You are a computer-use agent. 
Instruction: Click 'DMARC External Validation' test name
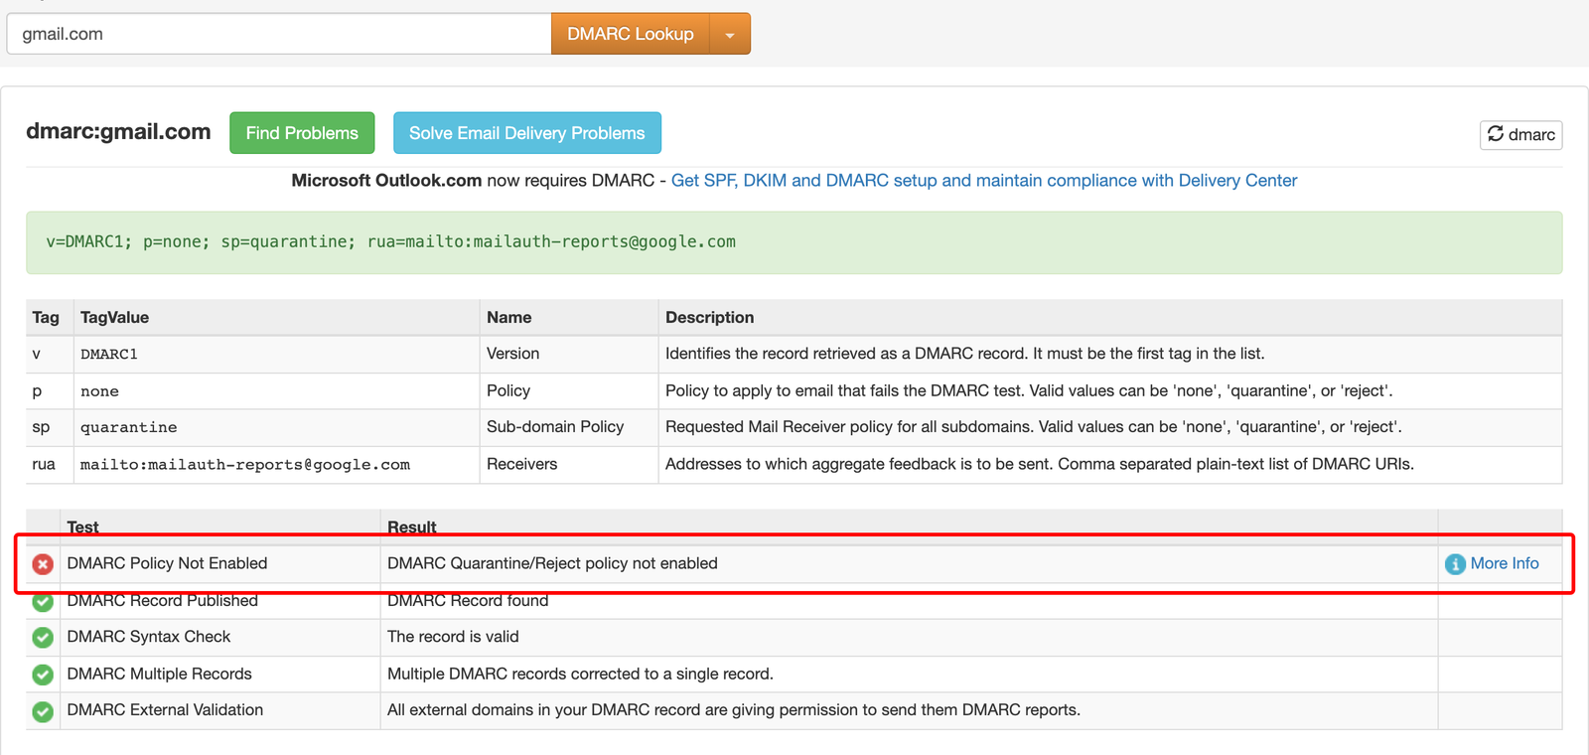click(x=165, y=709)
